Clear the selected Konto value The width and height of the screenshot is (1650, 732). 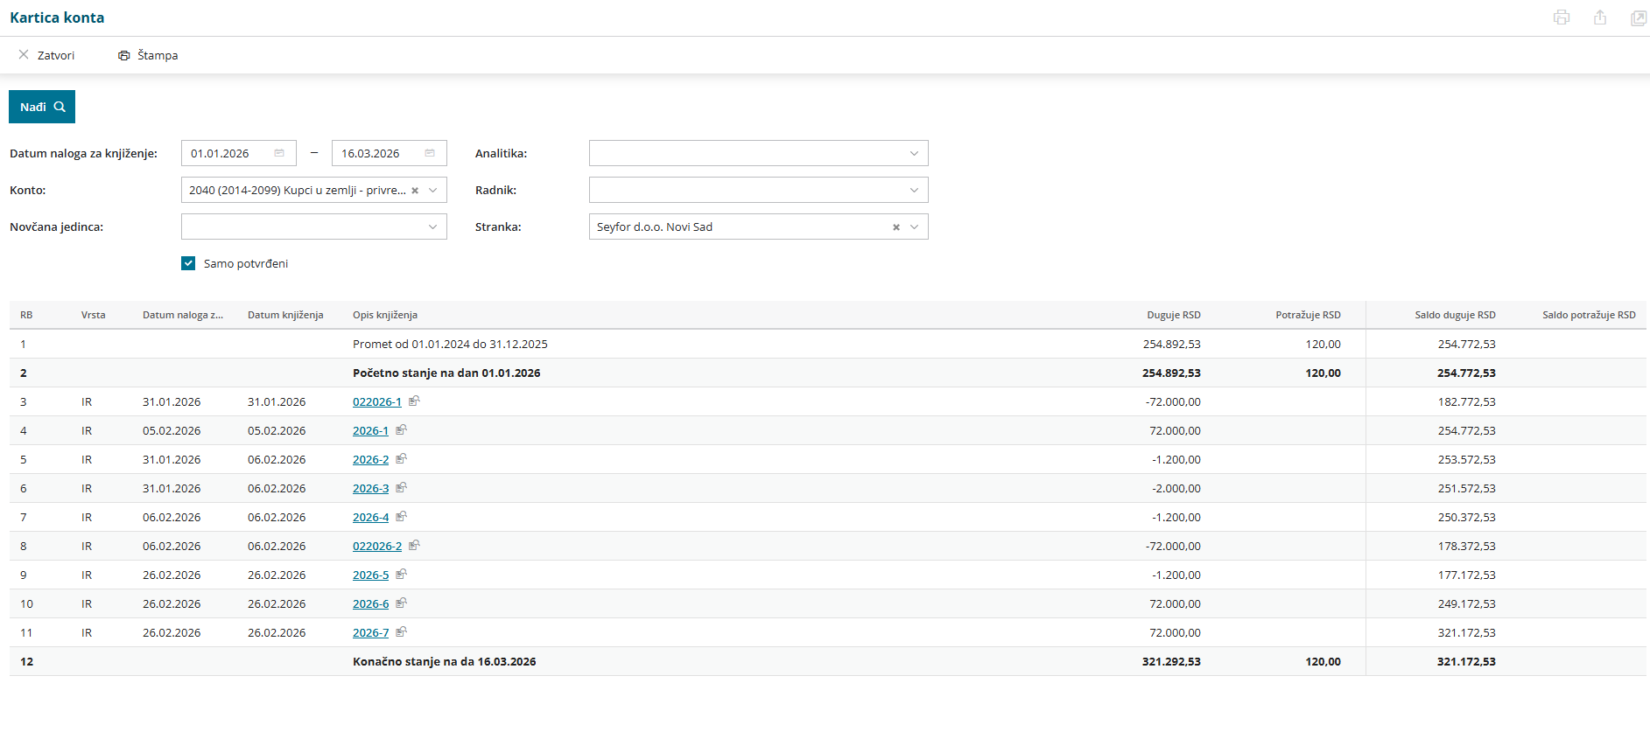pos(415,191)
